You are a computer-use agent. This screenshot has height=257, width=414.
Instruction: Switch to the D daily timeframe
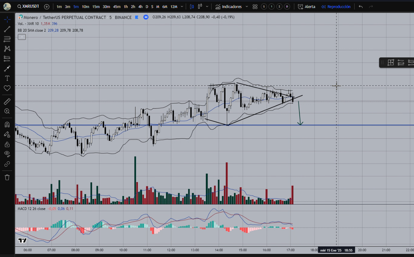click(x=147, y=6)
